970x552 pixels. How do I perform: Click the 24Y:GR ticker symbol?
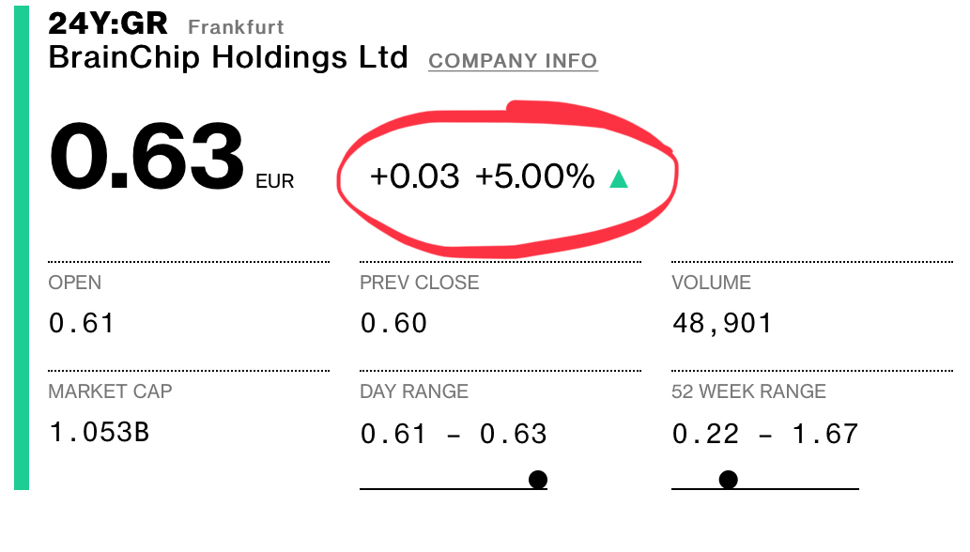click(x=108, y=24)
